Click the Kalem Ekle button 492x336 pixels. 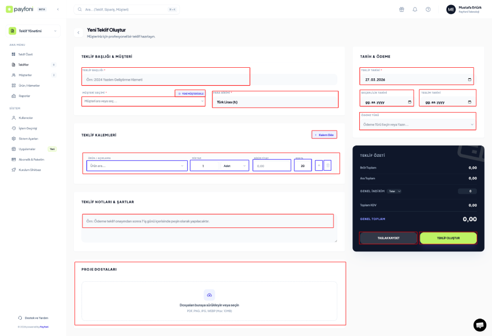(324, 135)
